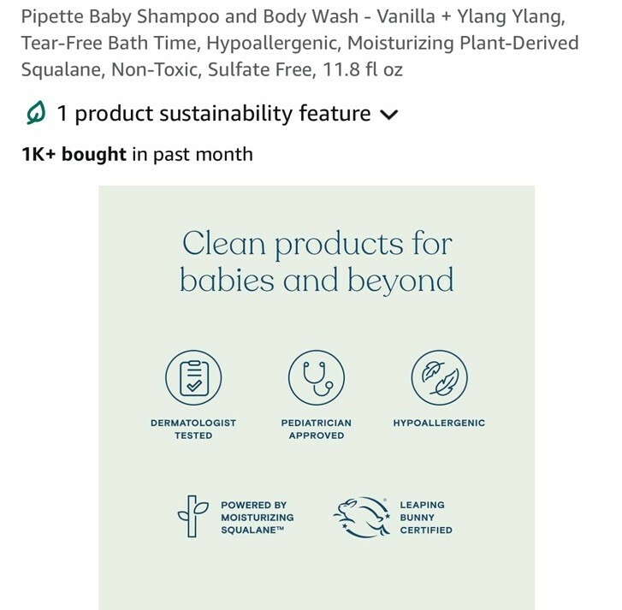Click '11.8 fl oz' in the product title

(363, 70)
